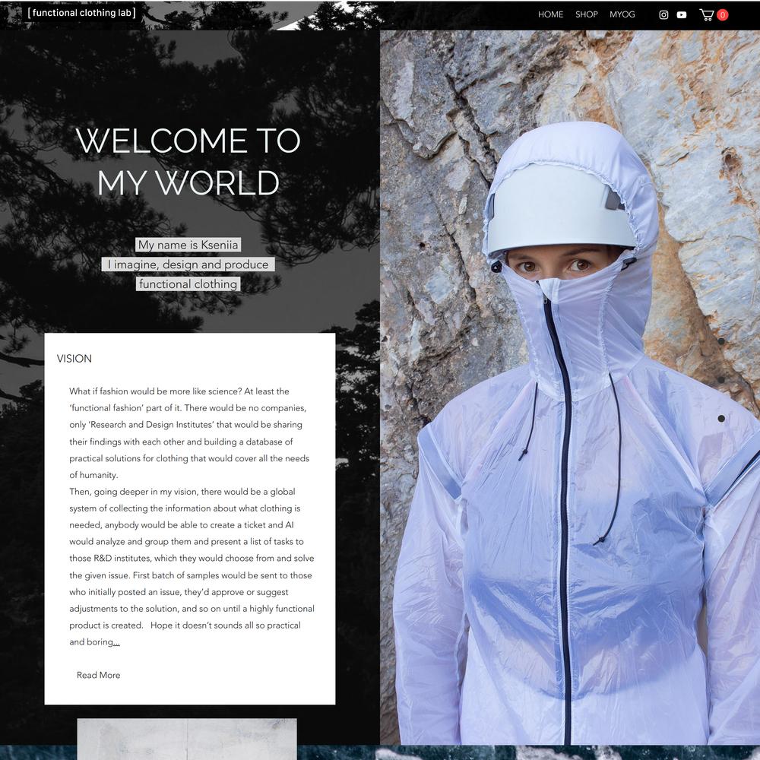This screenshot has height=760, width=760.
Task: Click the functional clothing lab logo
Action: click(81, 13)
